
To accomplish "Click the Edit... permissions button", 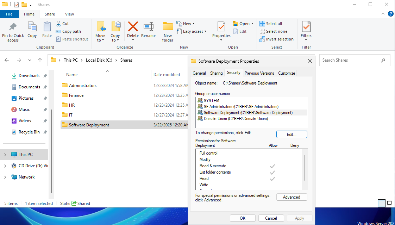I will pos(291,135).
